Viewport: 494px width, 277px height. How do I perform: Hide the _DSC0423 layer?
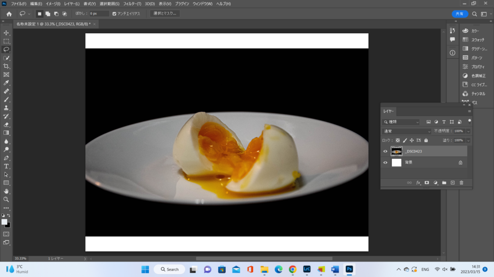pos(385,151)
